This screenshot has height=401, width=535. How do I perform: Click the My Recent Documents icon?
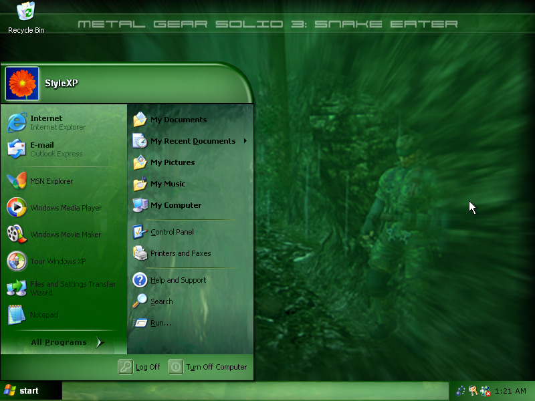[x=140, y=141]
